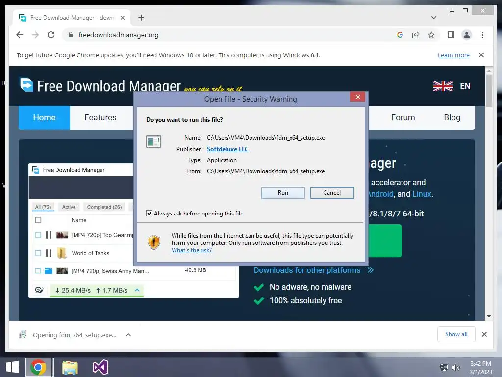Image resolution: width=502 pixels, height=377 pixels.
Task: Click pause icon on Top Gear row
Action: (x=49, y=235)
